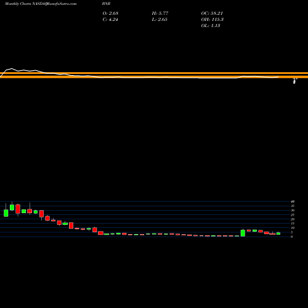Click the OH: 115.3 reading
The height and width of the screenshot is (308, 308).
point(213,20)
